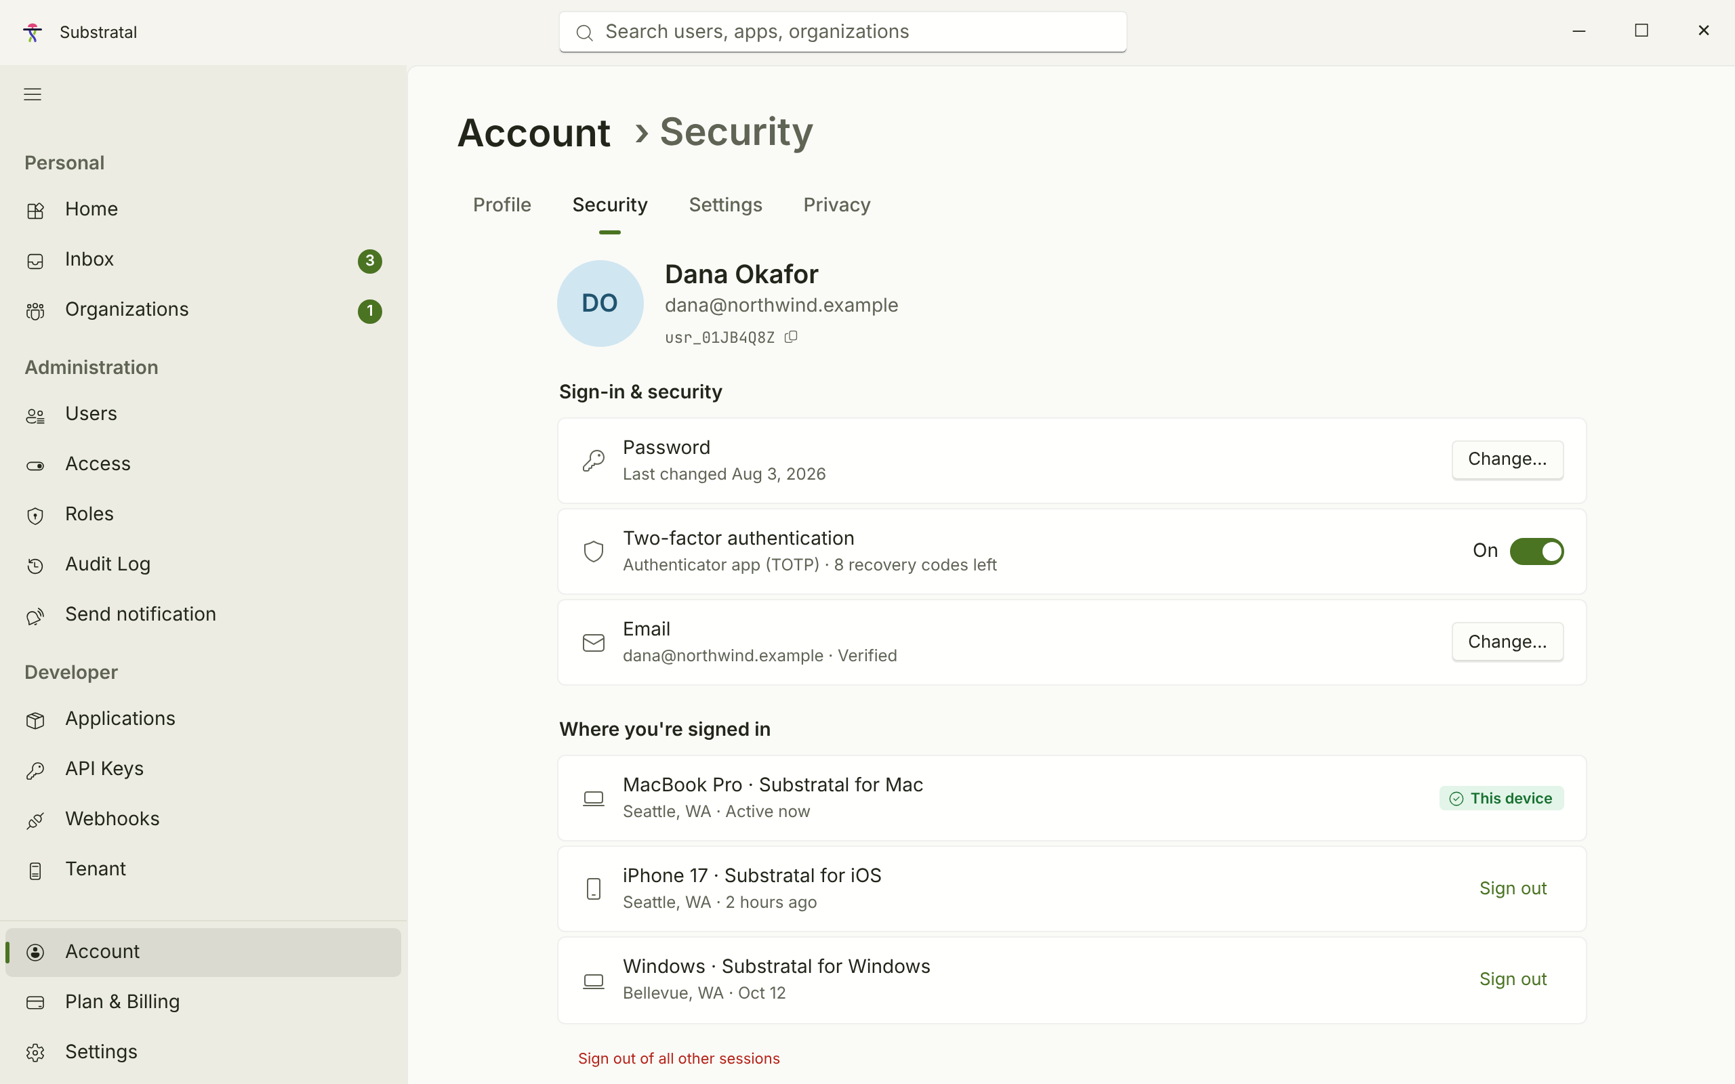1735x1084 pixels.
Task: View the Audit Log
Action: coord(203,565)
